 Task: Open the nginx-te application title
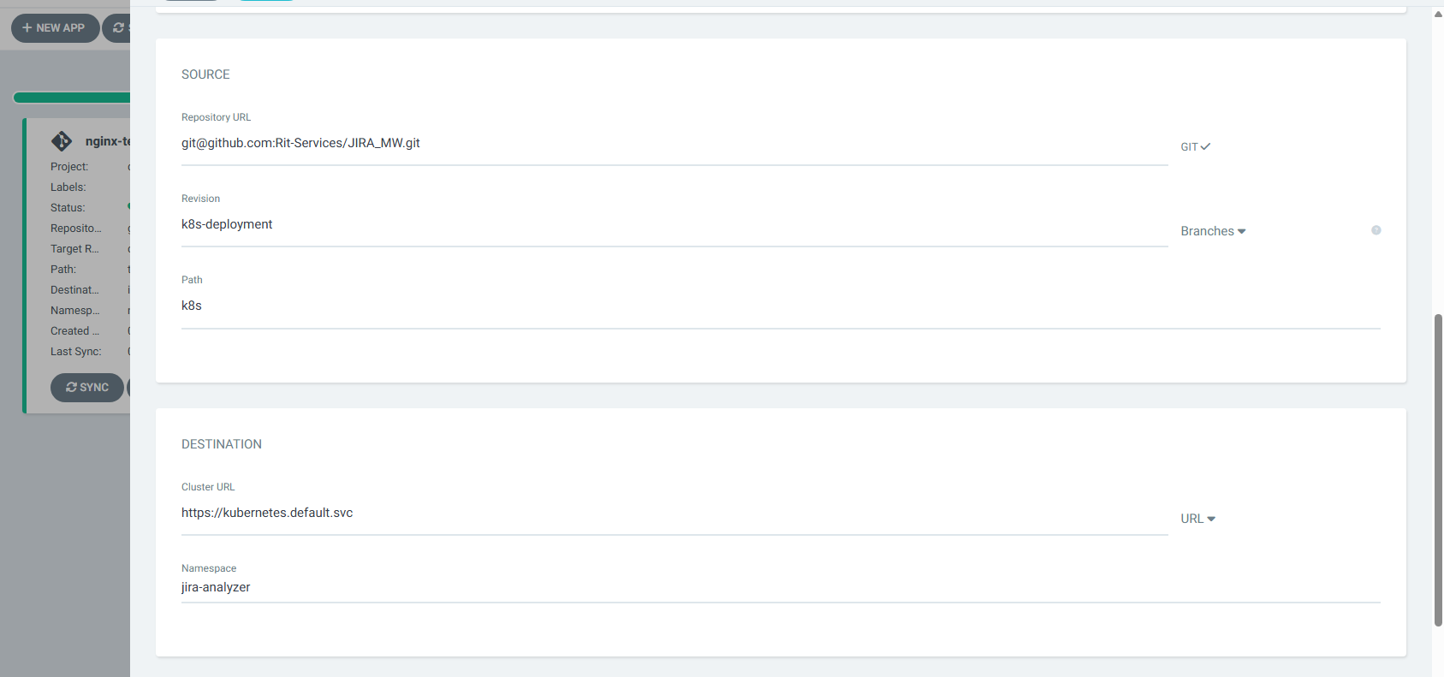click(x=108, y=141)
